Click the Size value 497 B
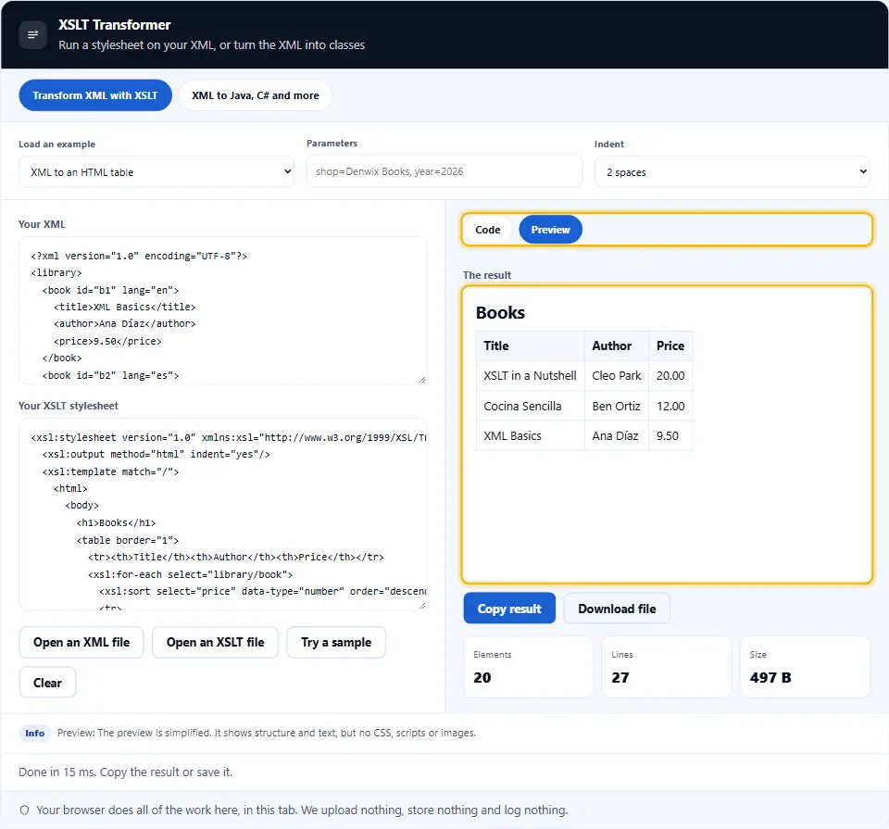This screenshot has width=889, height=829. [770, 678]
